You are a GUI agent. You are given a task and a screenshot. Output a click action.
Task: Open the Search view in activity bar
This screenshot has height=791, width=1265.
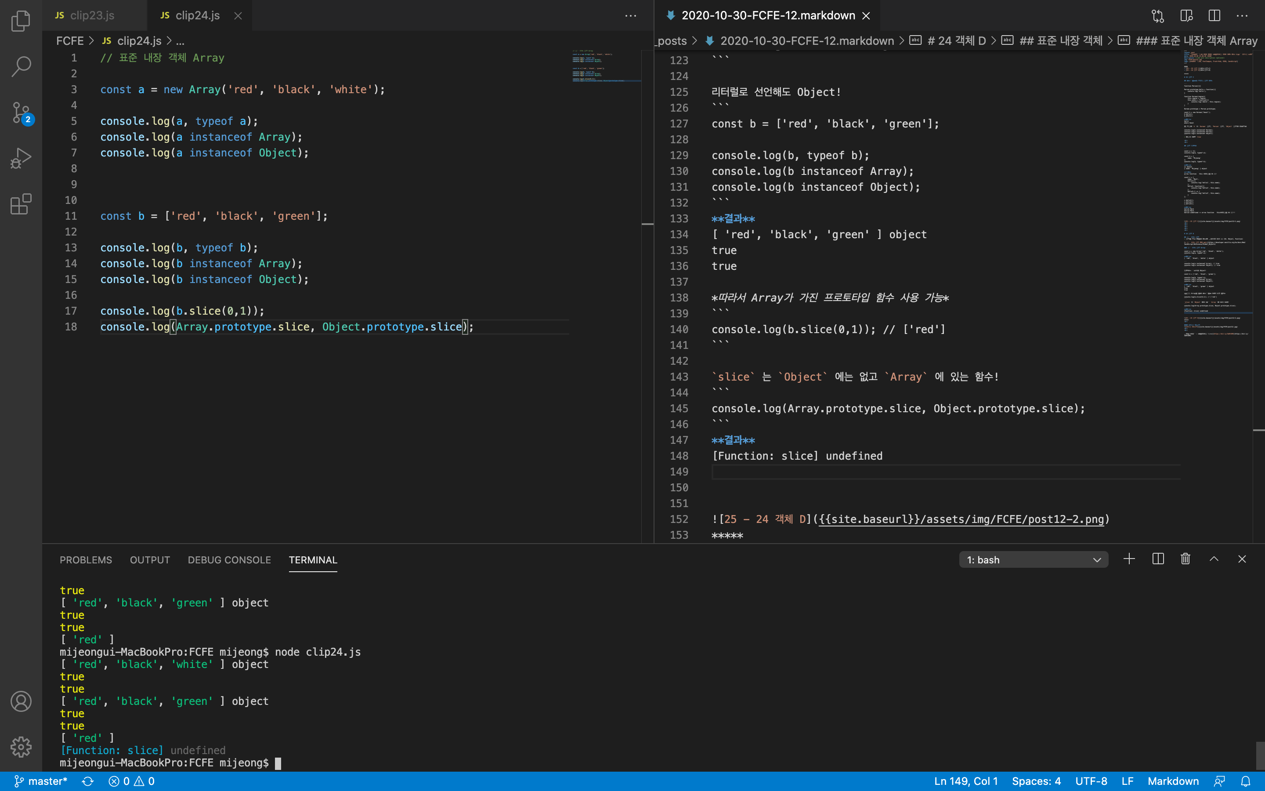tap(21, 66)
